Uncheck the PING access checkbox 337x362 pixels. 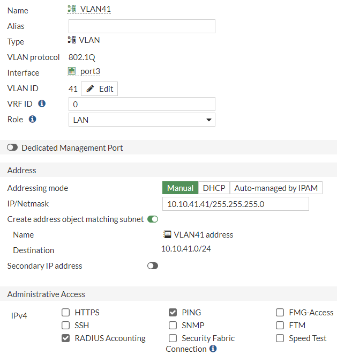173,312
